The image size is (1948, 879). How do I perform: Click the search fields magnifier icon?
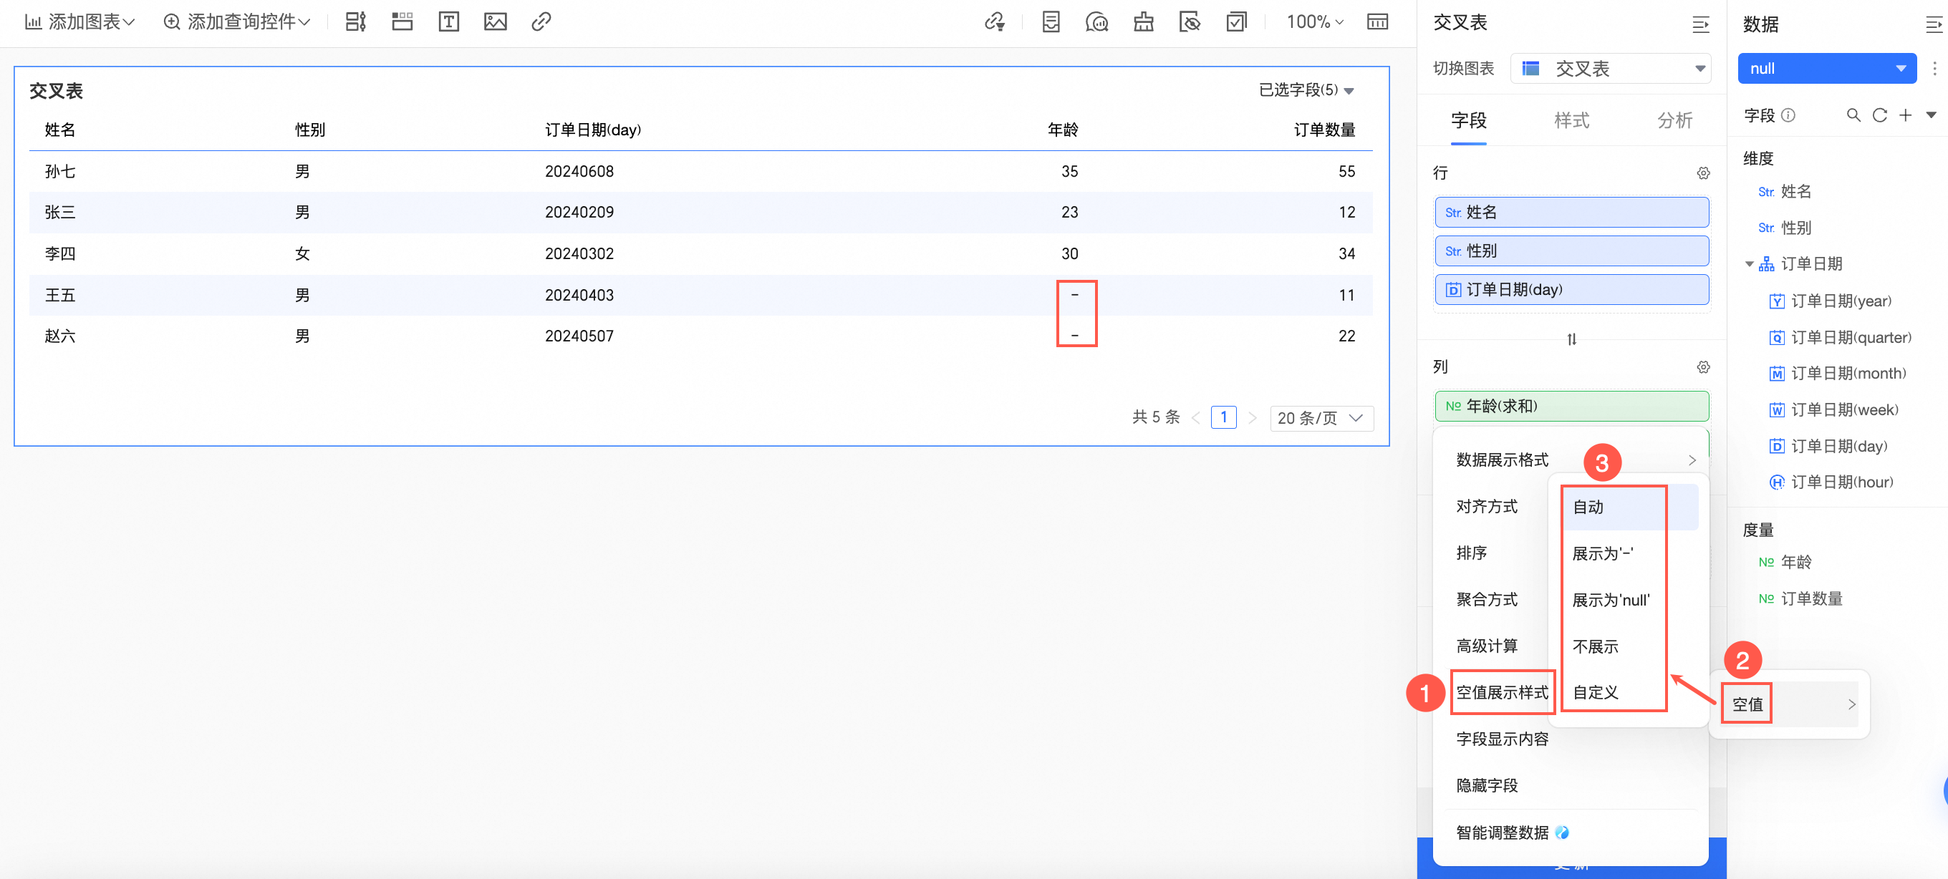pos(1853,115)
